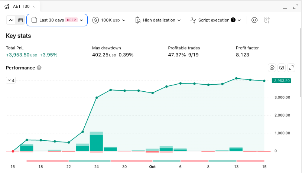
Task: Open the AET T30 strategy dropdown
Action: 34,7
